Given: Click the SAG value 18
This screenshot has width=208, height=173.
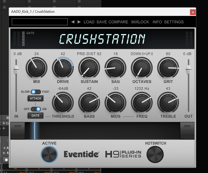Looking at the screenshot, I should [115, 54].
